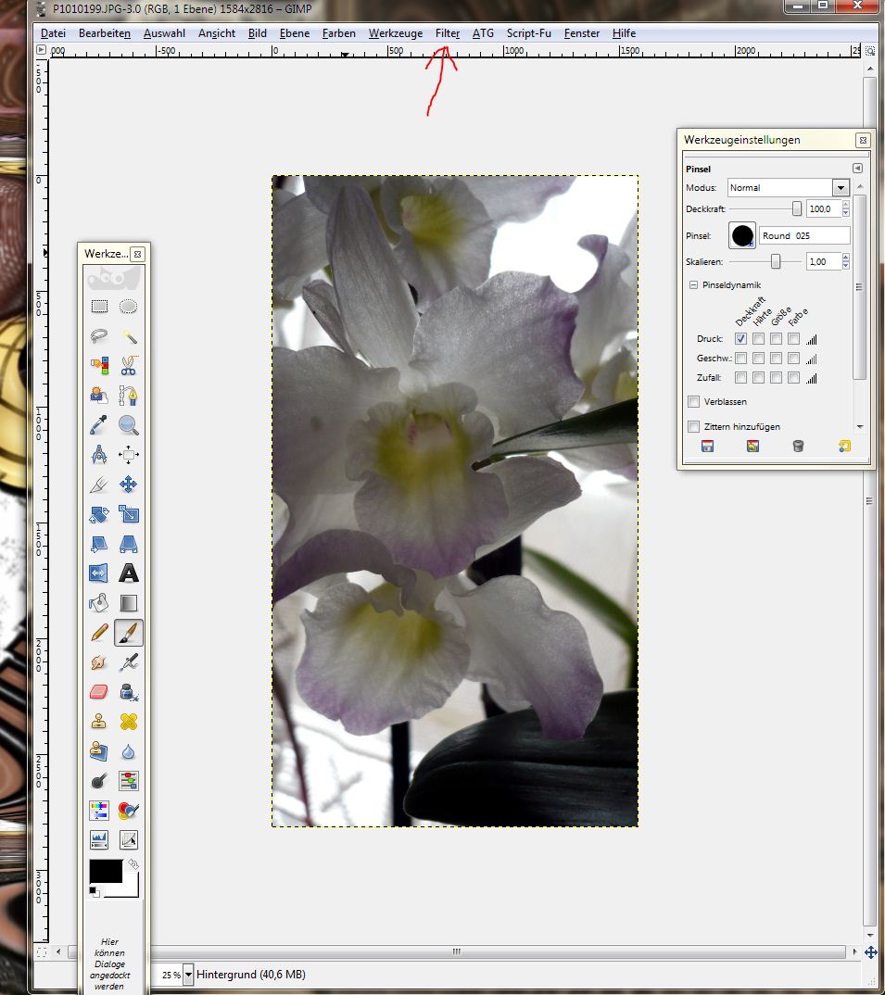The image size is (885, 995).
Task: Choose the Bucket Fill tool
Action: coord(99,603)
